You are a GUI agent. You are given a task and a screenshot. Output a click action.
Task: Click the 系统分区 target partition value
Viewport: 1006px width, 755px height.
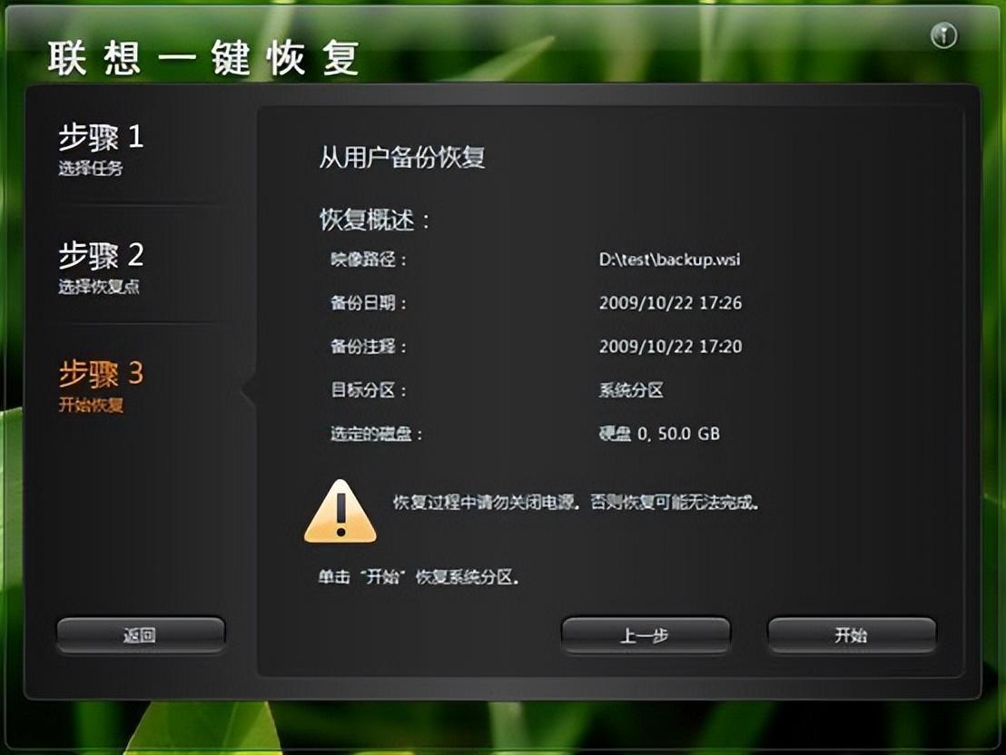(631, 390)
